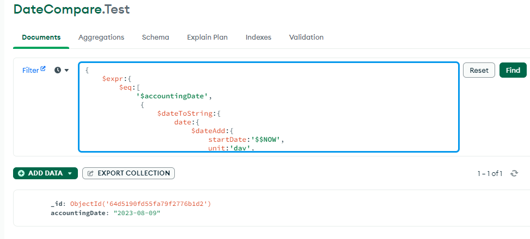This screenshot has height=239, width=530.
Task: Select the accountingDate value "2023-08-09"
Action: coord(137,212)
